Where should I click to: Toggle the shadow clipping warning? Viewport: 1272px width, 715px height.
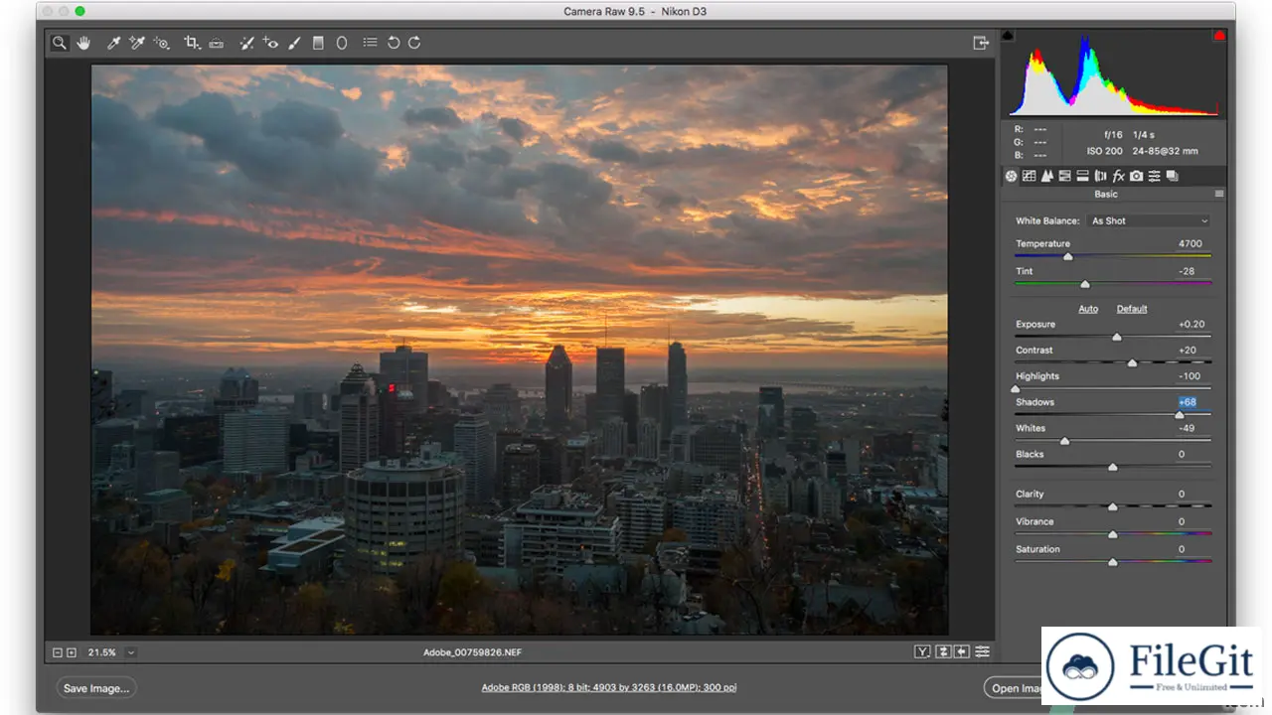(1008, 36)
